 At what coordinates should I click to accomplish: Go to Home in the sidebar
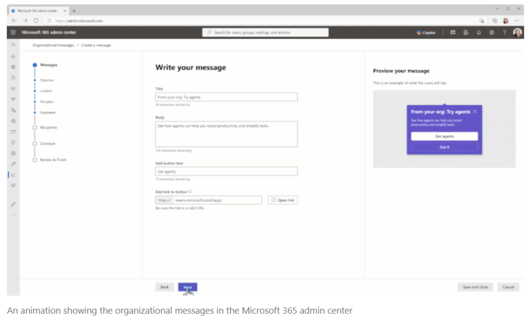[x=13, y=56]
